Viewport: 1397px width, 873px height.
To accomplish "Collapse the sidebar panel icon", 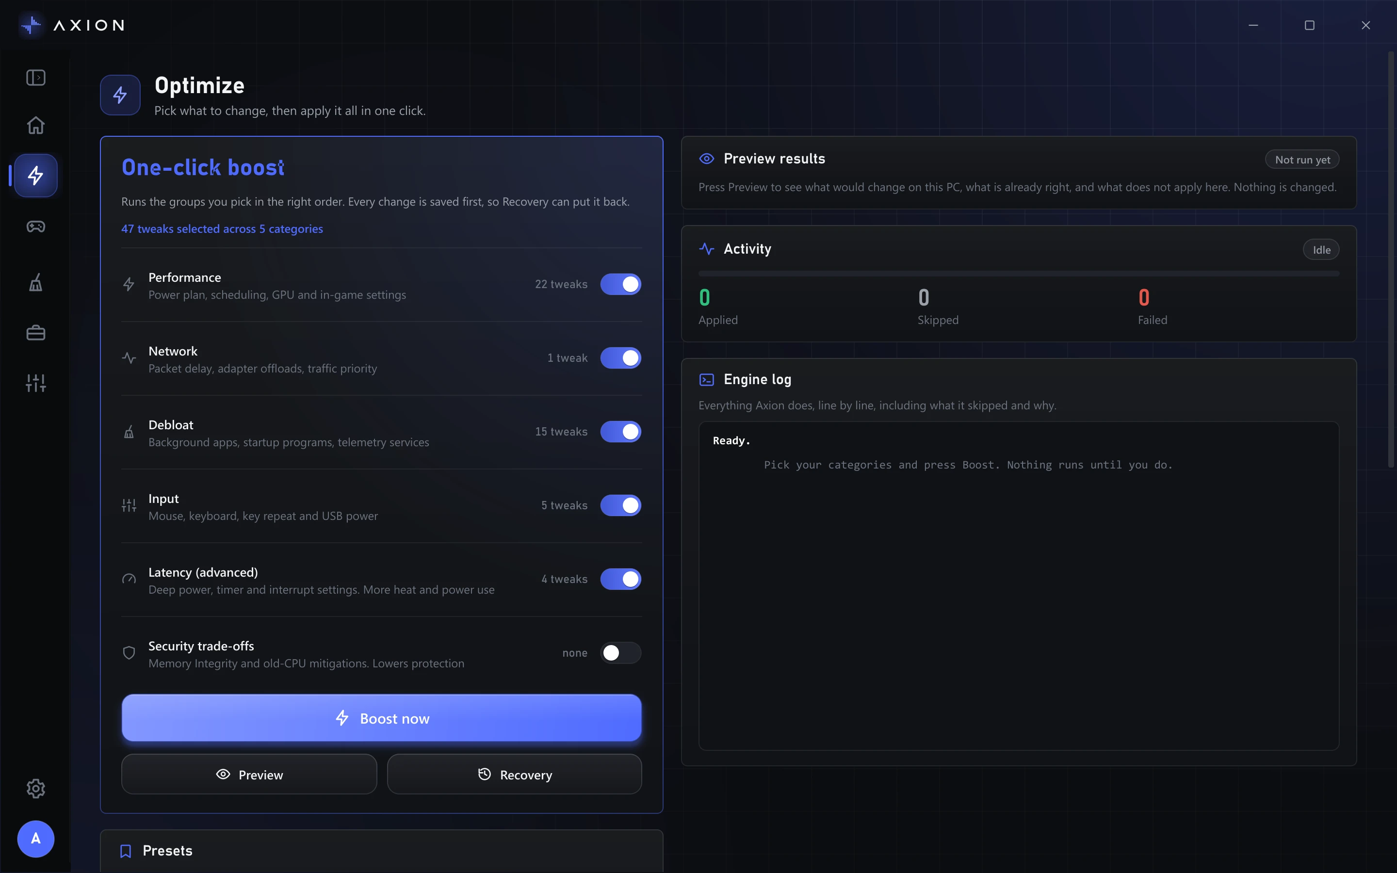I will click(x=36, y=78).
